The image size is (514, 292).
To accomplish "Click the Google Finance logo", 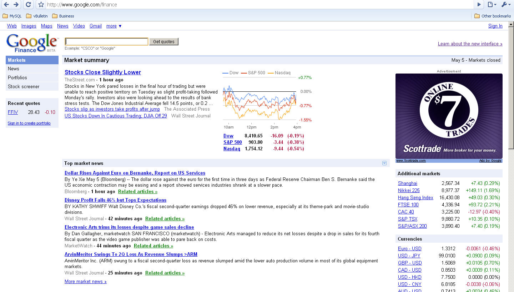I will 32,43.
